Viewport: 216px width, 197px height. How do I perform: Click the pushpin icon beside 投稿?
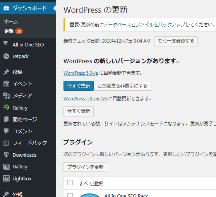[6, 72]
